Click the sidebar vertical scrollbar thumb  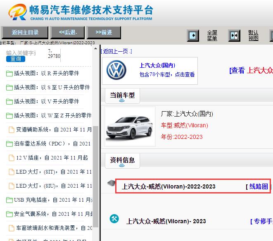[95, 177]
